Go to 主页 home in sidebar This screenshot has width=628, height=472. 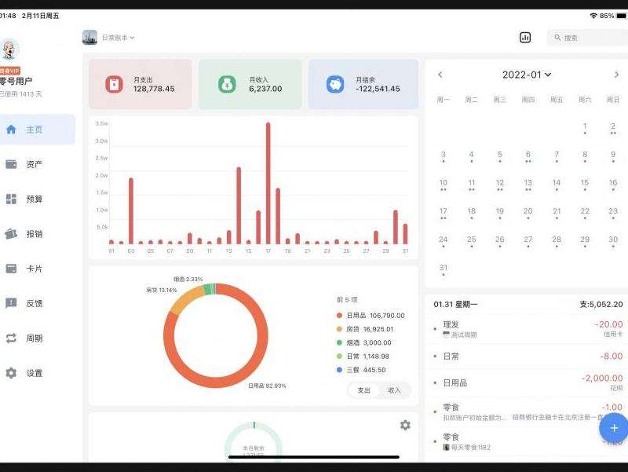point(37,130)
